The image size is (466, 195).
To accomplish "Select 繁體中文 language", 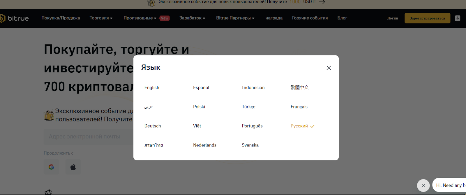I will pos(299,87).
